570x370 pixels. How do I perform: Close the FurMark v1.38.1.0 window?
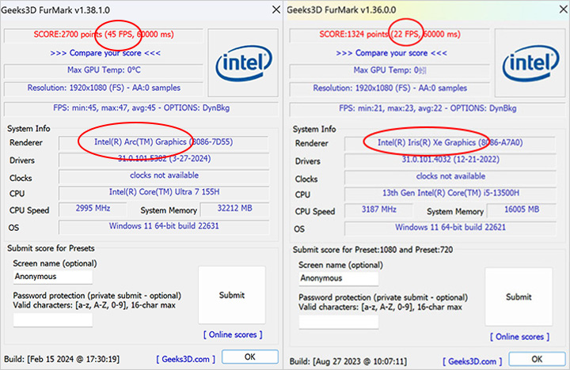(276, 9)
